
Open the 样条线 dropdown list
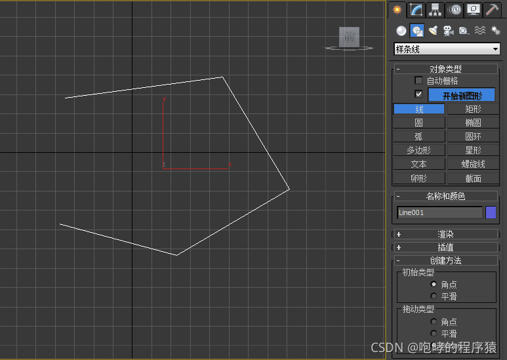tap(447, 49)
